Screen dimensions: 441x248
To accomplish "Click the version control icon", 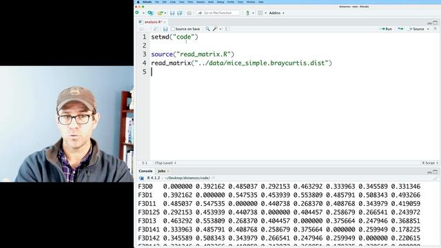I will [248, 13].
